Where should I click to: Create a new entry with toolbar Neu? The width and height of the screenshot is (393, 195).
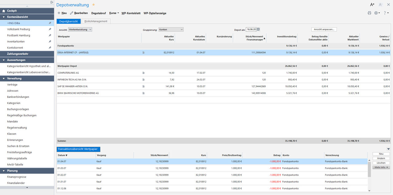point(62,13)
